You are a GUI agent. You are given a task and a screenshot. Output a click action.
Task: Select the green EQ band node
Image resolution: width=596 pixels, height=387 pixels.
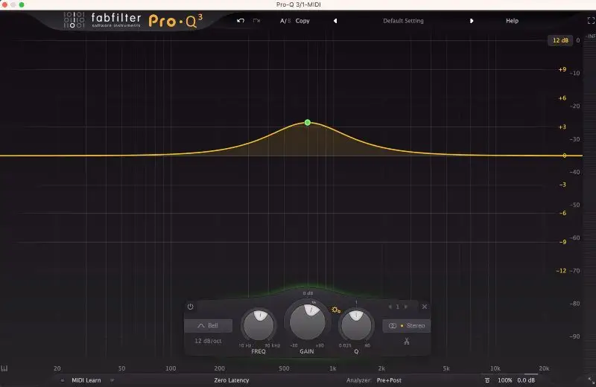pyautogui.click(x=307, y=123)
